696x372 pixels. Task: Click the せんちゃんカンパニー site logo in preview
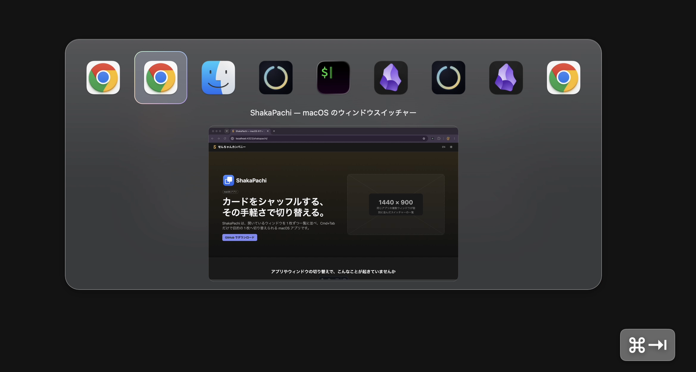pos(230,147)
